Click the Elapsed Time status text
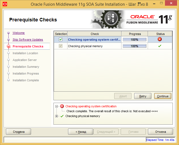This screenshot has height=145, width=179. [160, 140]
